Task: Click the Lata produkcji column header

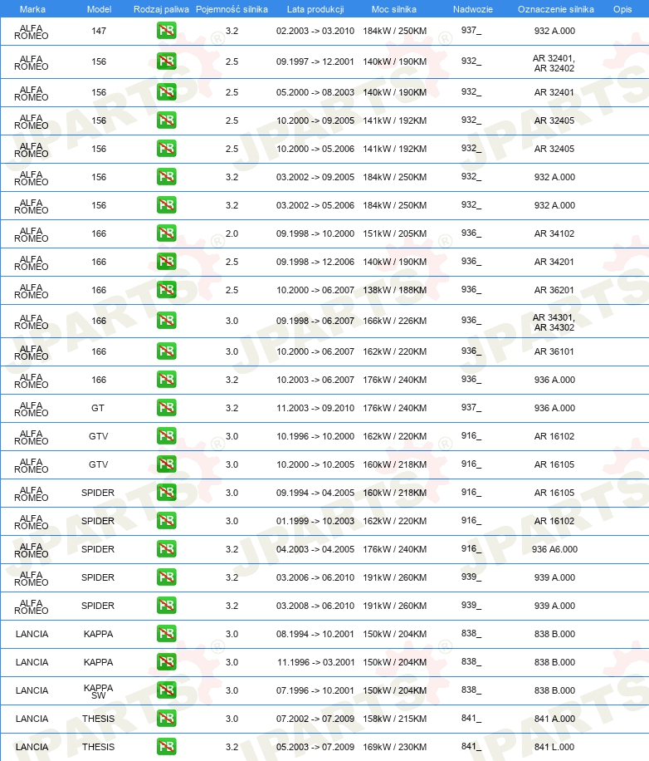Action: click(x=315, y=9)
